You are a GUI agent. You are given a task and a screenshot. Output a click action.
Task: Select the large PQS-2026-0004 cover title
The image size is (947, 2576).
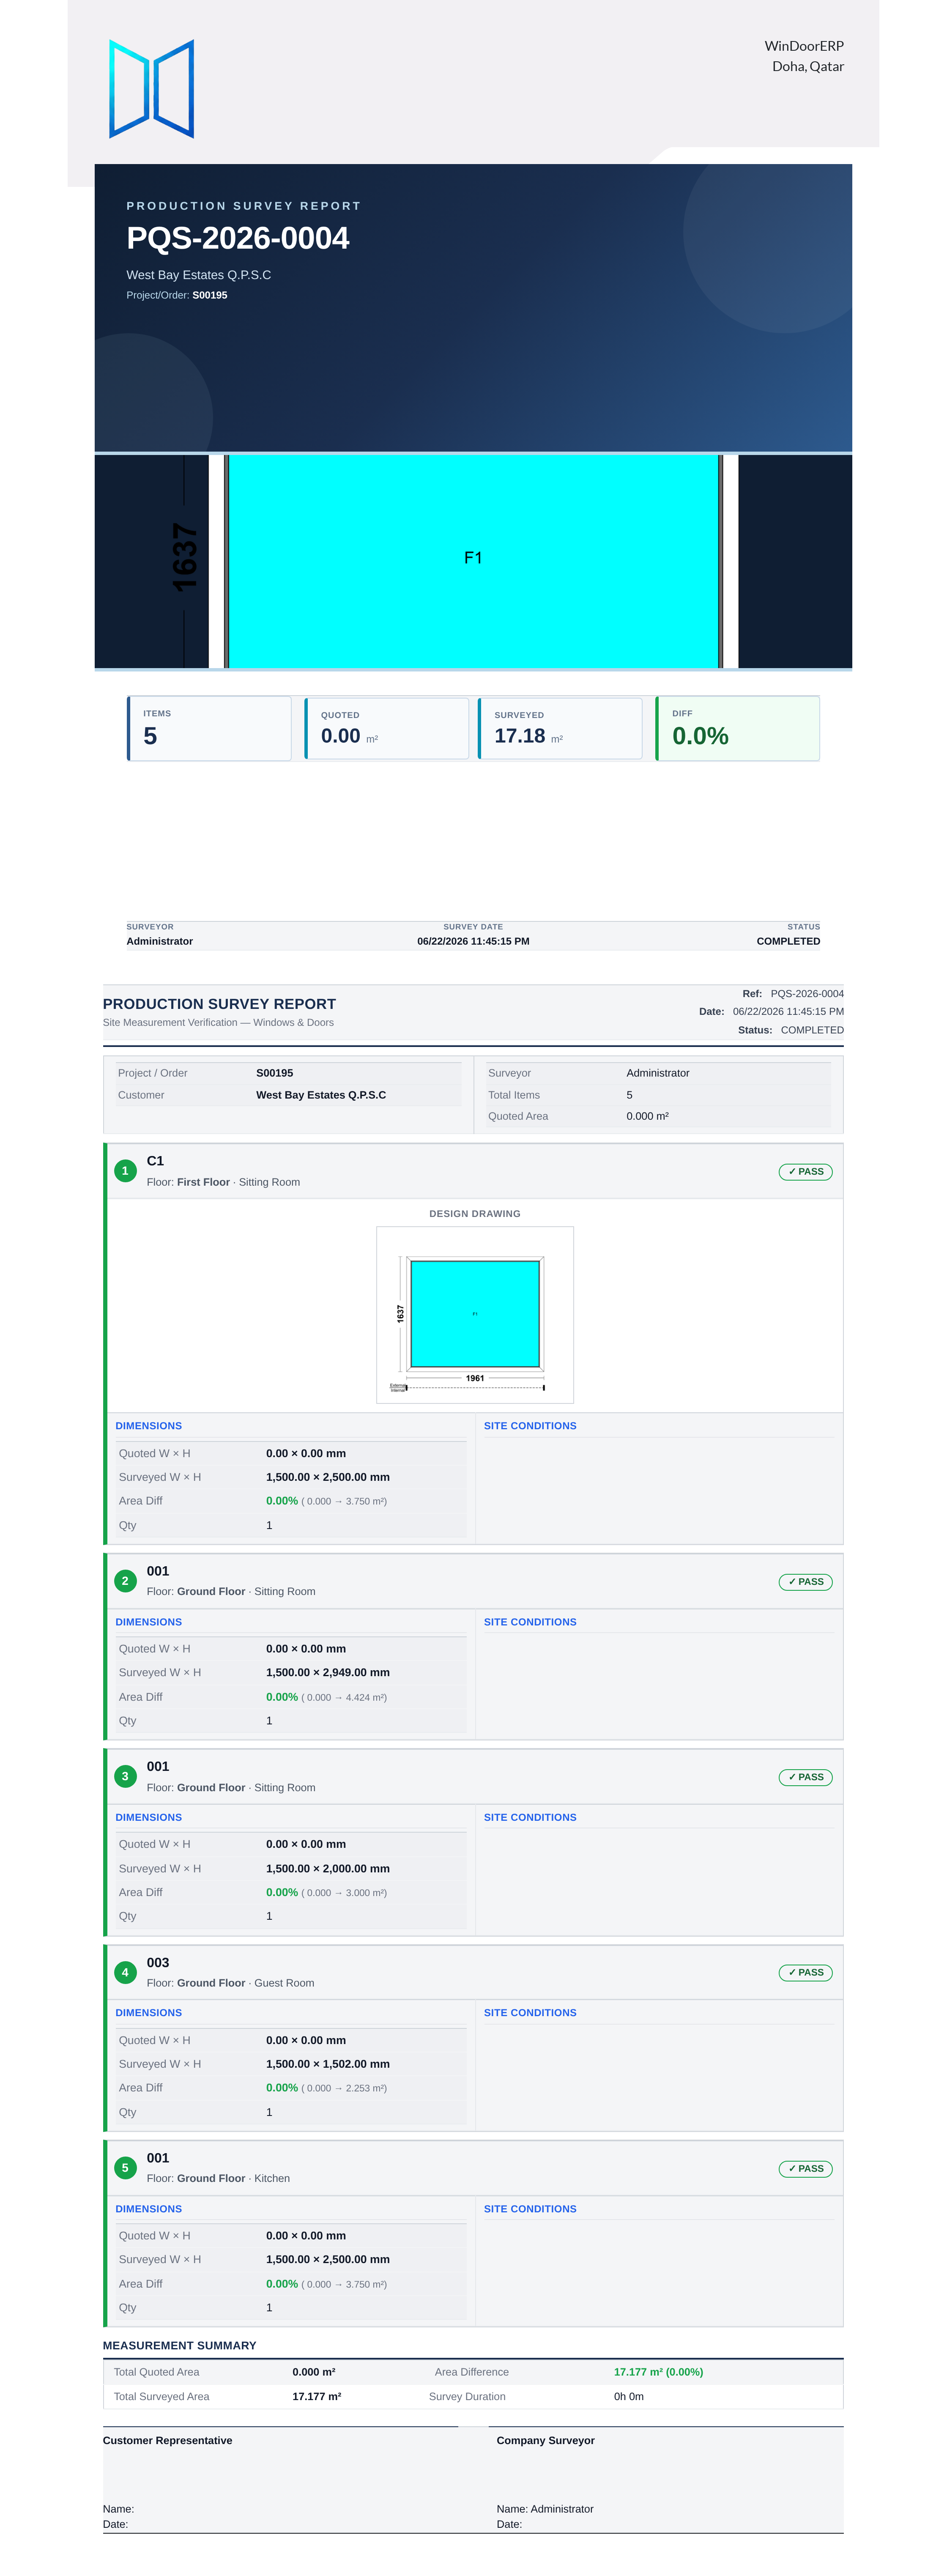[238, 238]
